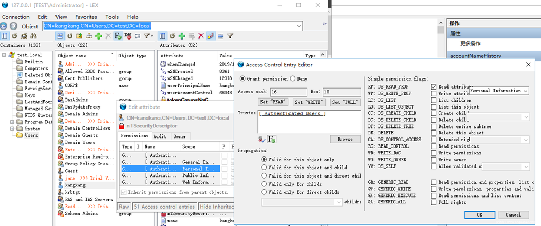
Task: Switch to the Audit tab
Action: click(160, 136)
